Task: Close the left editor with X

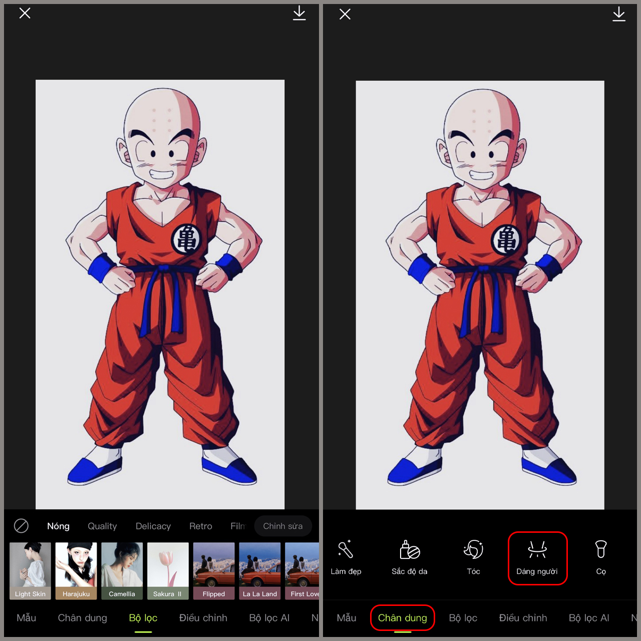Action: tap(25, 13)
